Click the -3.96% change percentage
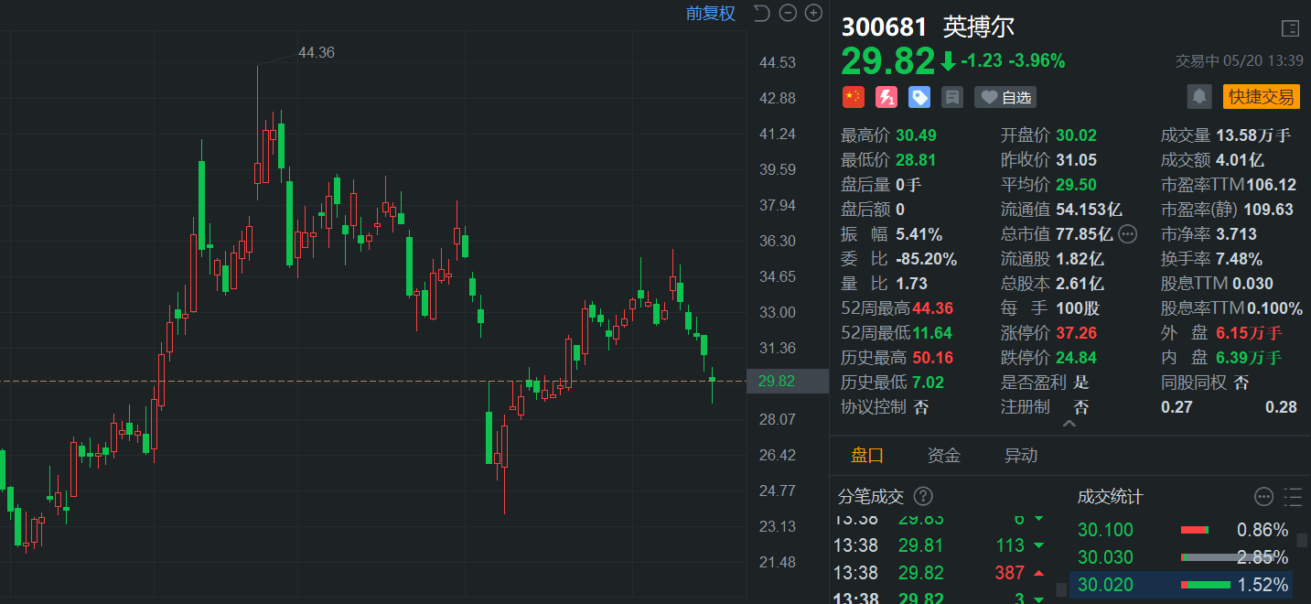This screenshot has height=604, width=1311. click(1037, 61)
